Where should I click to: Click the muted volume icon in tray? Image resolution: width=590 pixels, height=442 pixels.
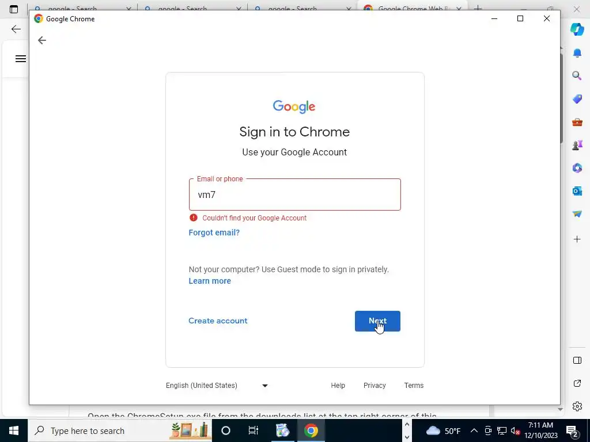pos(515,430)
